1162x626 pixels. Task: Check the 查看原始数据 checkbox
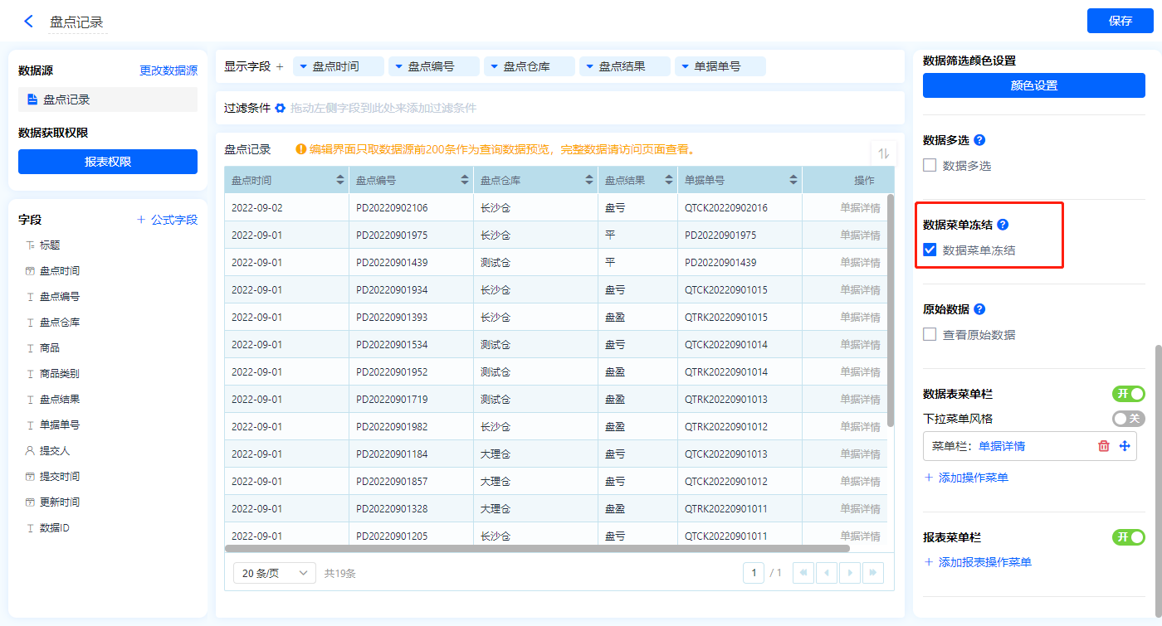pos(930,335)
